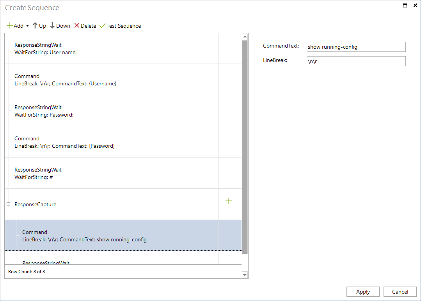Viewport: 421px width, 301px height.
Task: Click the green plus on the ResponseCapture row
Action: tap(229, 200)
